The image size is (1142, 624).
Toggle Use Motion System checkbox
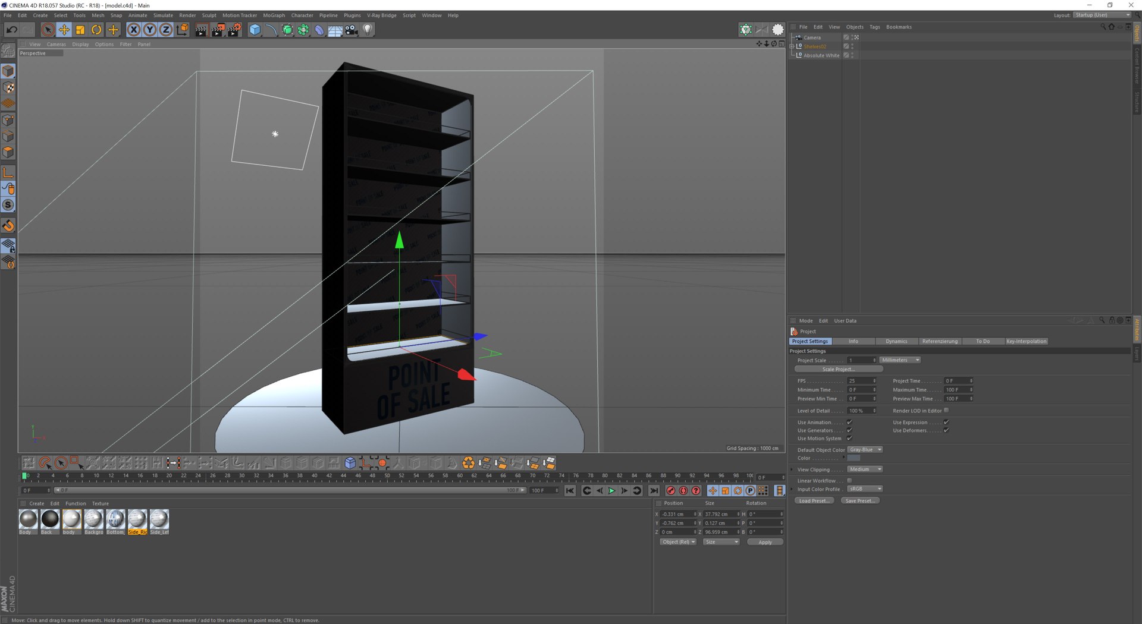[x=849, y=439]
